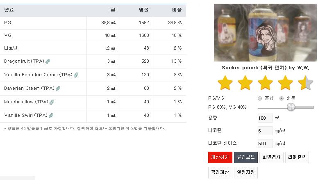Screen dimensions: 318x180
Task: Click the red 계산하기 button
Action: point(220,157)
